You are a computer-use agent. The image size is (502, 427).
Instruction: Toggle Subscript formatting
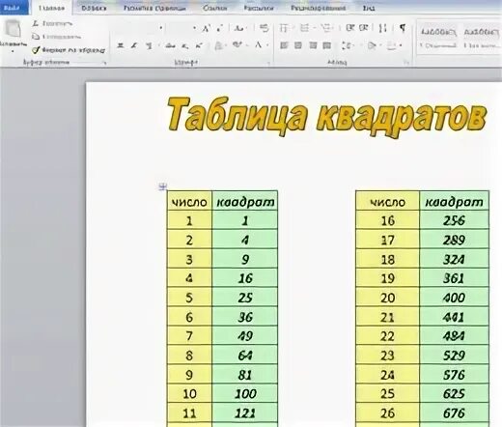pyautogui.click(x=184, y=46)
